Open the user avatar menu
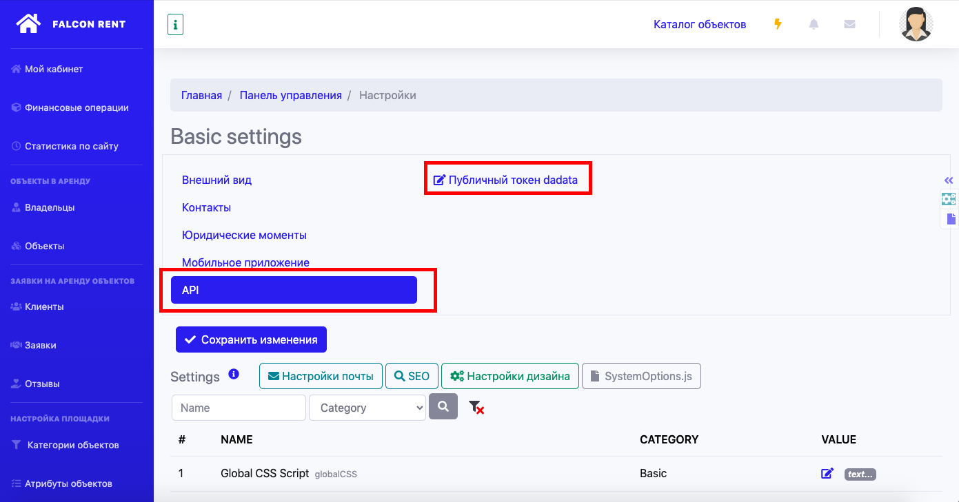 [916, 24]
